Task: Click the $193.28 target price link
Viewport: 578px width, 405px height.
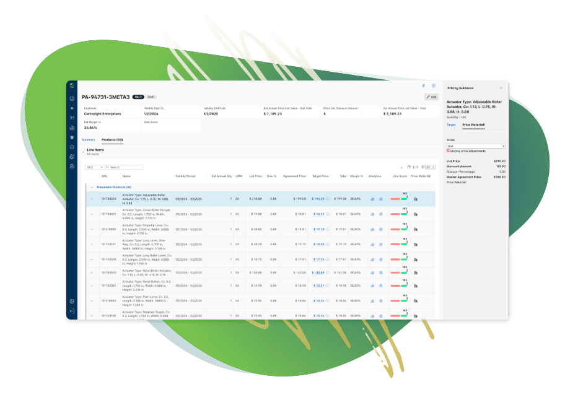Action: [318, 199]
